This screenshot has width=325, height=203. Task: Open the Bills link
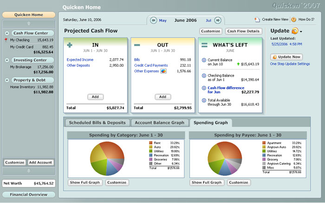coord(137,60)
